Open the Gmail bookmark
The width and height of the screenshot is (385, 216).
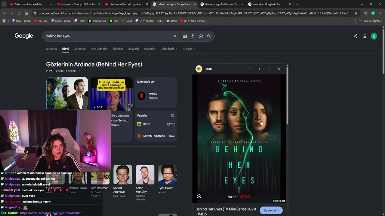tap(126, 21)
